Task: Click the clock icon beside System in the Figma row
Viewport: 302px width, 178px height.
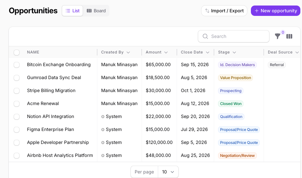Action: coord(103,130)
